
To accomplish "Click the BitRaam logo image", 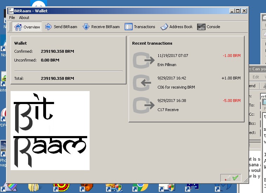I will click(50, 130).
